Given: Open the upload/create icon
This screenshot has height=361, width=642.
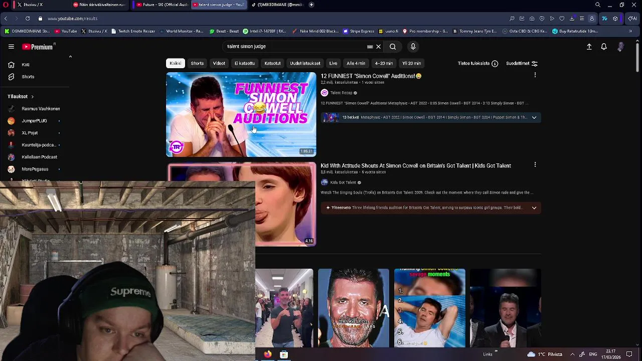Looking at the screenshot, I should pyautogui.click(x=589, y=47).
